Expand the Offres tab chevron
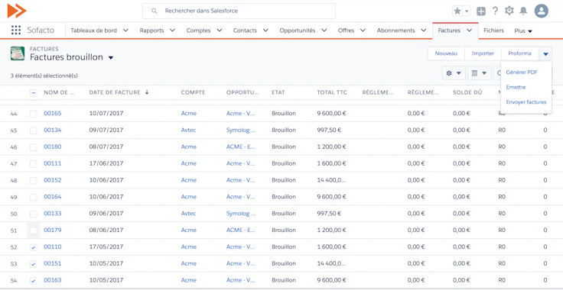The width and height of the screenshot is (563, 290). click(x=363, y=31)
